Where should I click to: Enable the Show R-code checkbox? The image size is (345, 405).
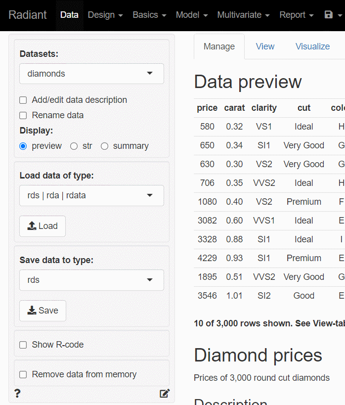coord(23,345)
